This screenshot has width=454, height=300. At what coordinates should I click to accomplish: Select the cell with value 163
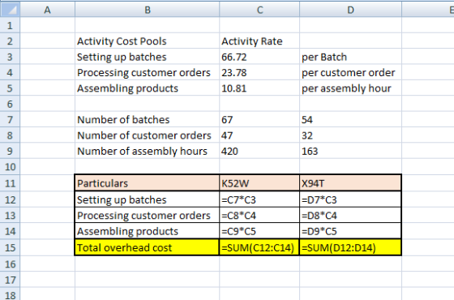[x=350, y=151]
